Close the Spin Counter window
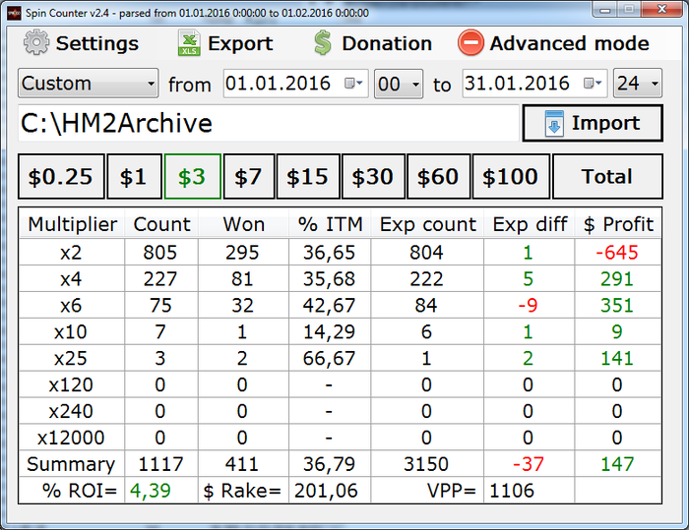The height and width of the screenshot is (530, 689). [661, 10]
